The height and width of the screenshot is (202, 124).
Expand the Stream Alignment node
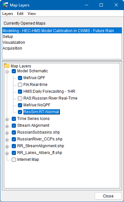click(7, 126)
